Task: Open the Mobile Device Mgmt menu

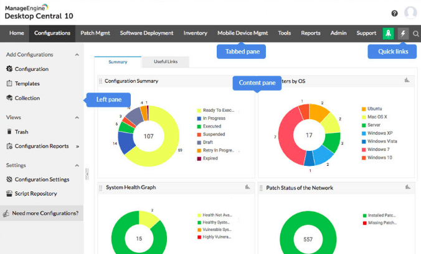Action: pyautogui.click(x=243, y=33)
